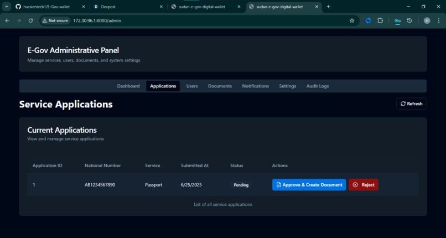This screenshot has height=238, width=446.
Task: Bookmark this page with the star
Action: tap(352, 20)
